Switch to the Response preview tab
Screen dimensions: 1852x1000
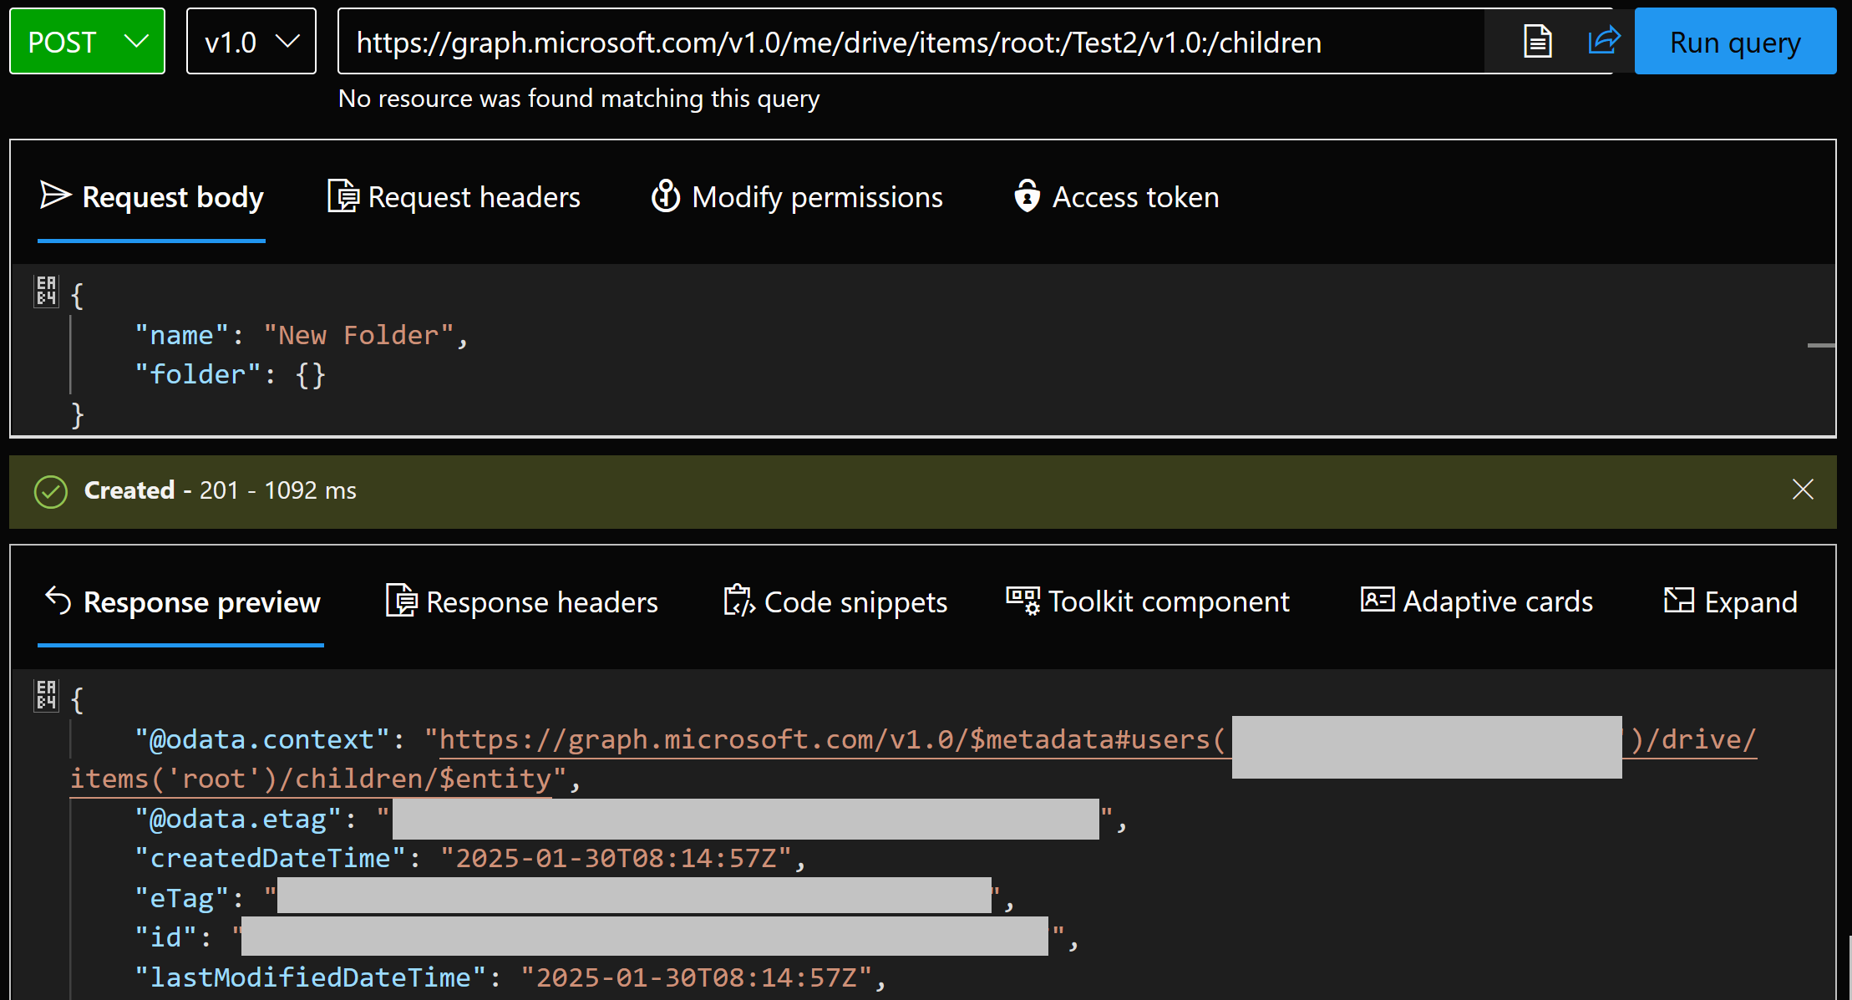click(182, 602)
